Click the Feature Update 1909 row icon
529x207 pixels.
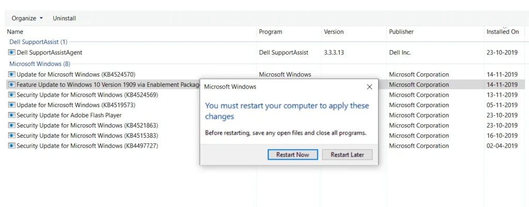(12, 84)
